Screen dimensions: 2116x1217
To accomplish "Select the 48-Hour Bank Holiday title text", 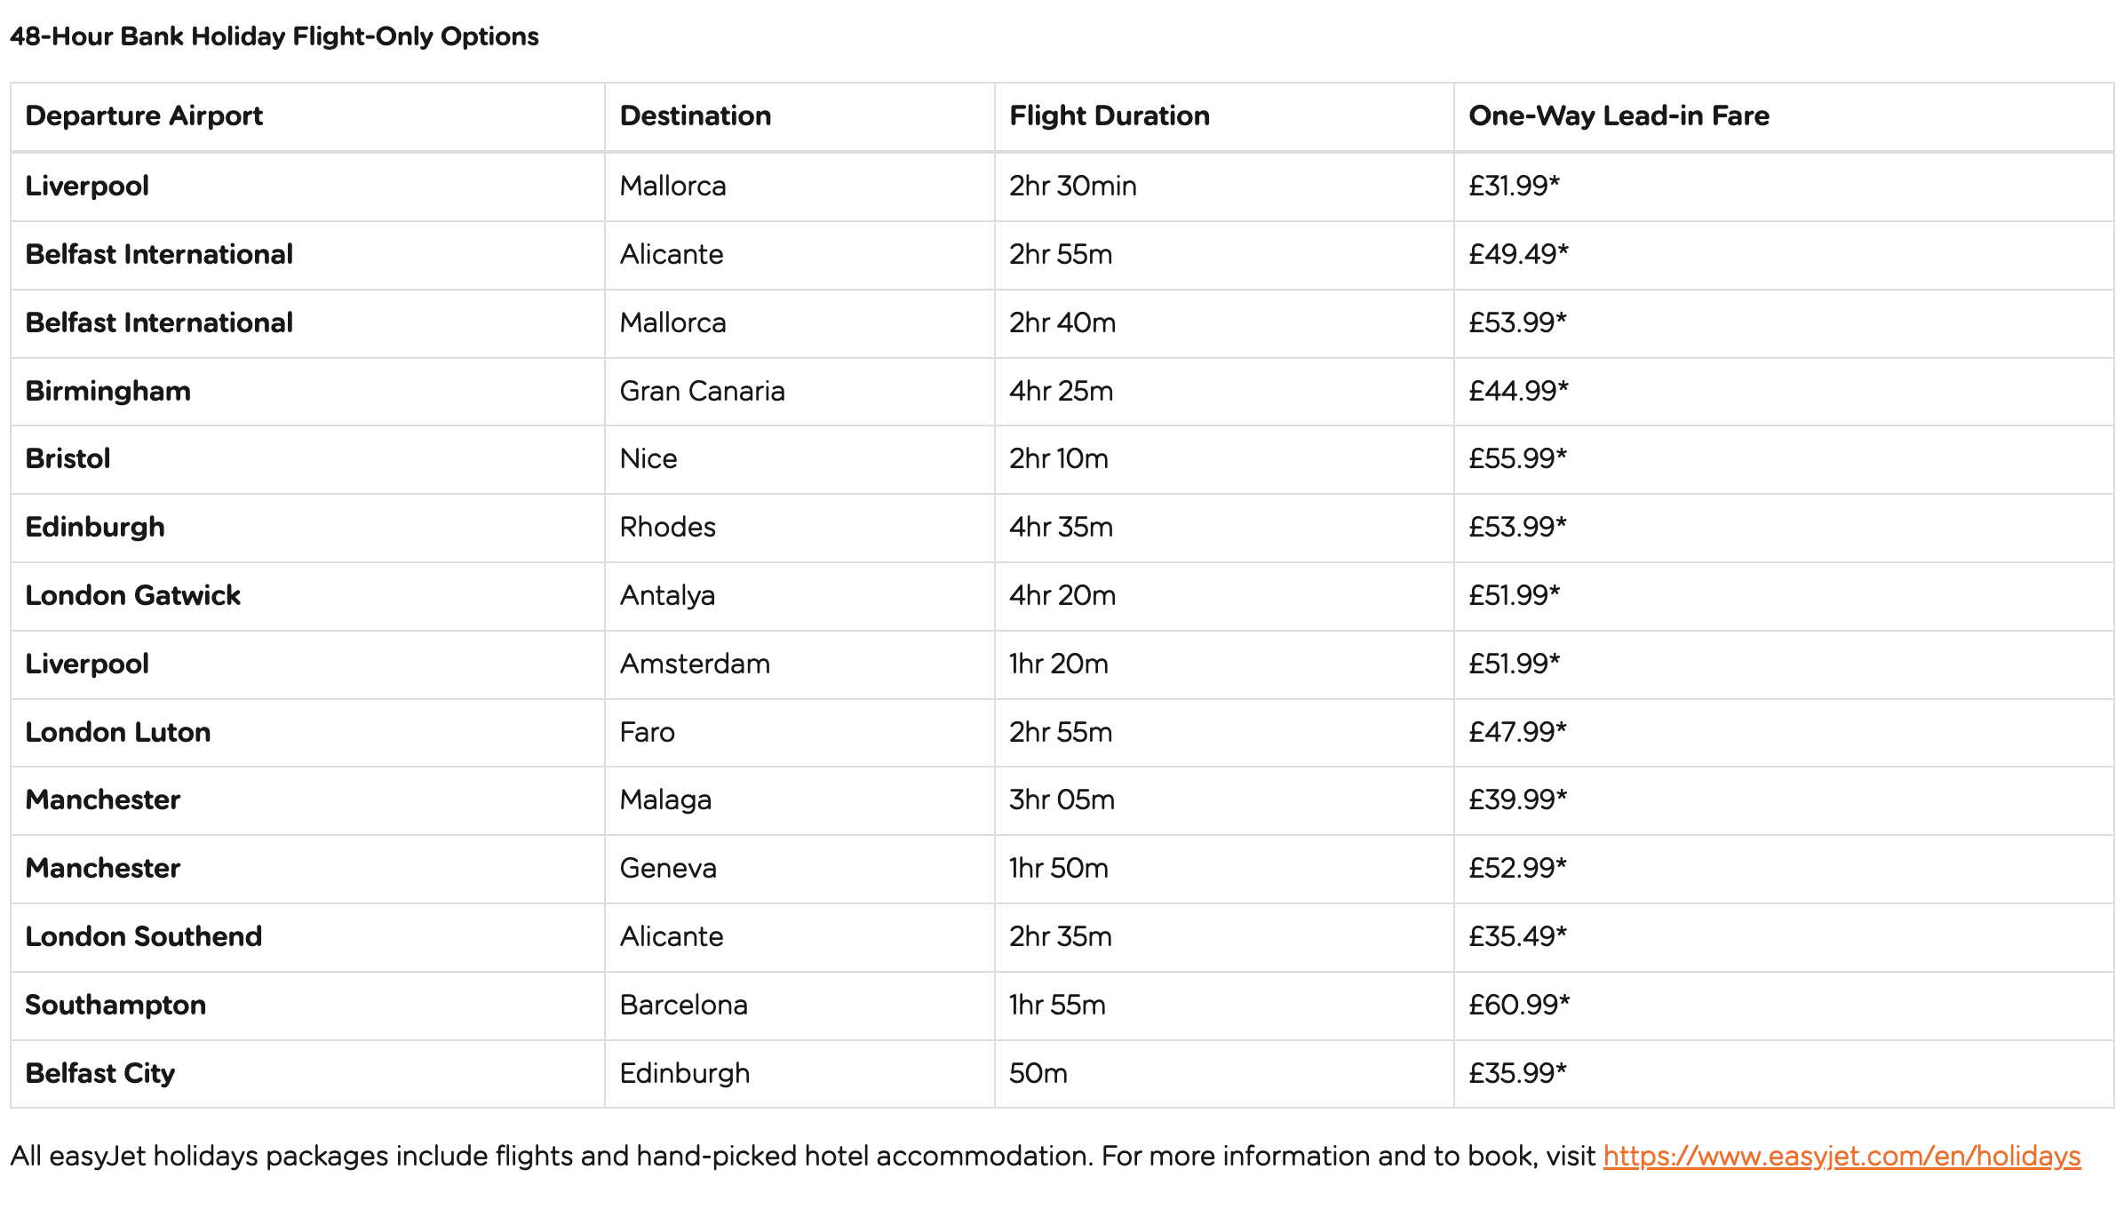I will coord(274,36).
